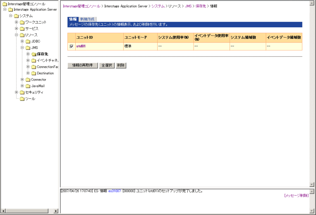Click the Connector folder icon
The width and height of the screenshot is (316, 215).
point(28,80)
